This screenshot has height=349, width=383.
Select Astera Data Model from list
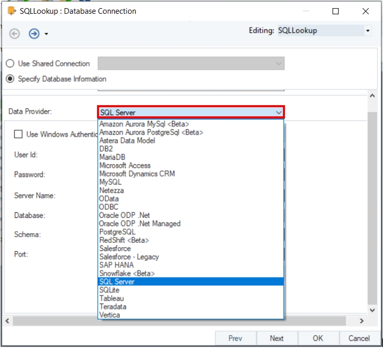191,141
